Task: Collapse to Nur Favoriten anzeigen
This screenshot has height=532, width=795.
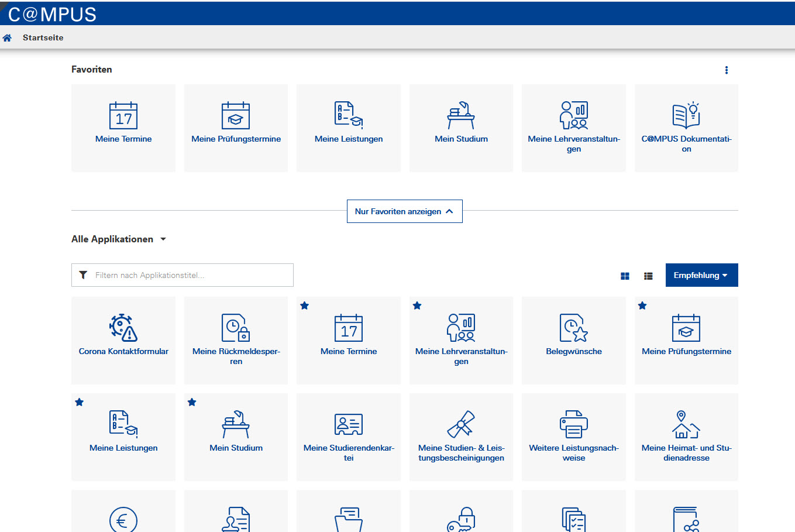Action: 404,211
